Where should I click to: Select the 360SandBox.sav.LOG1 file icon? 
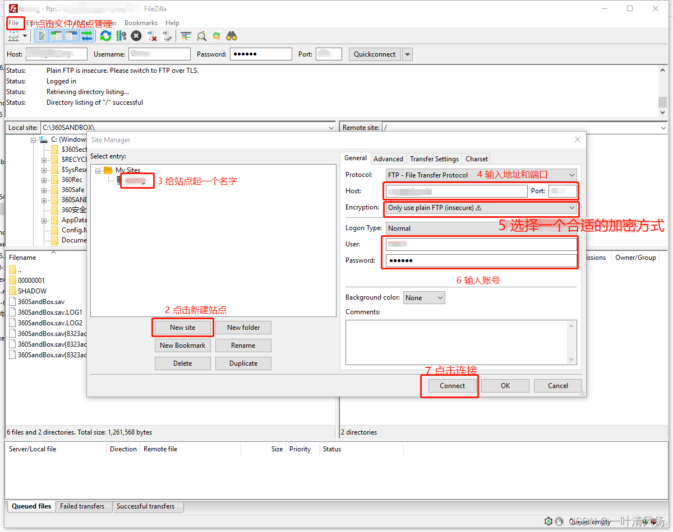tap(12, 312)
